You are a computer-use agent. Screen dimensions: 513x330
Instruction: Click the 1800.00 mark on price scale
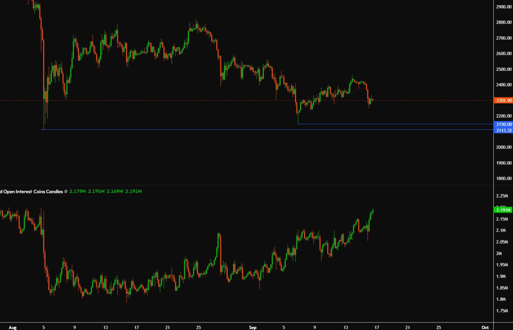(x=504, y=179)
